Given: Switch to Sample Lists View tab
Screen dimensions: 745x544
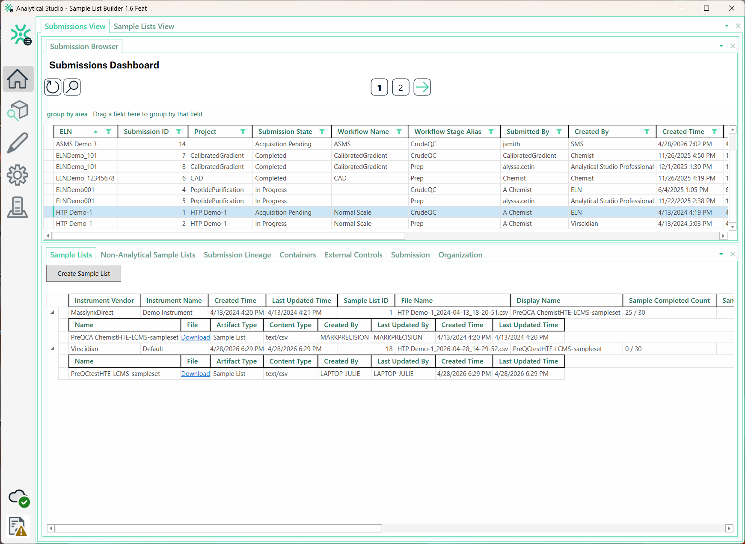Looking at the screenshot, I should 144,27.
